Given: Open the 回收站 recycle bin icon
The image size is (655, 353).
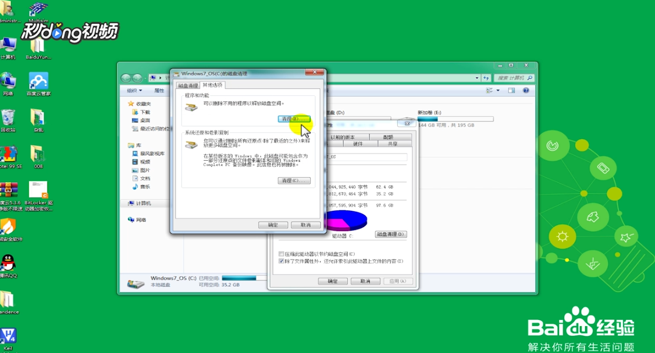Looking at the screenshot, I should 8,121.
